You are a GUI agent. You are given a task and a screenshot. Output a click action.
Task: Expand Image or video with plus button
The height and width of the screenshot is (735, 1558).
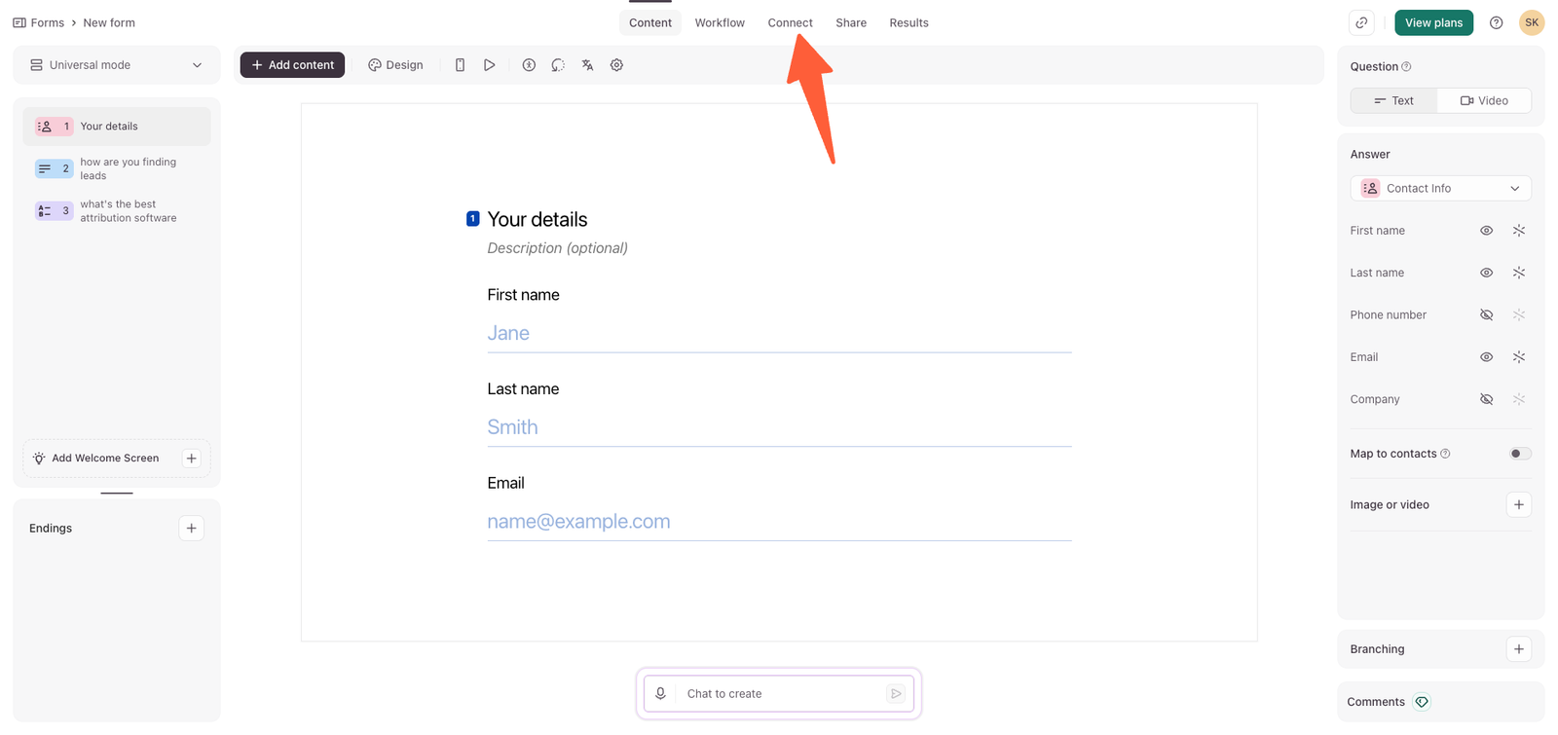(x=1519, y=504)
